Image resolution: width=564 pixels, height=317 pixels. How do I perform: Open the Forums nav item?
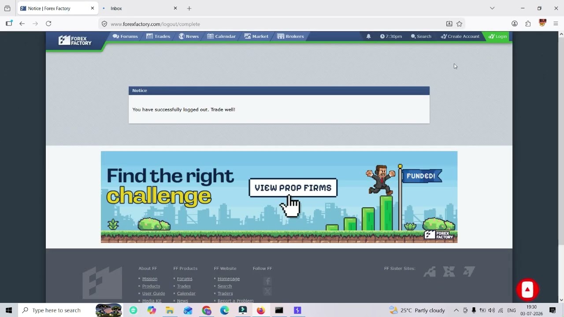[x=125, y=36]
